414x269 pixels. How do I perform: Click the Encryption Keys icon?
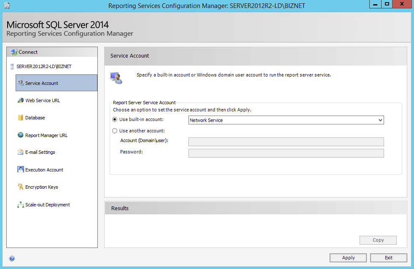point(21,187)
